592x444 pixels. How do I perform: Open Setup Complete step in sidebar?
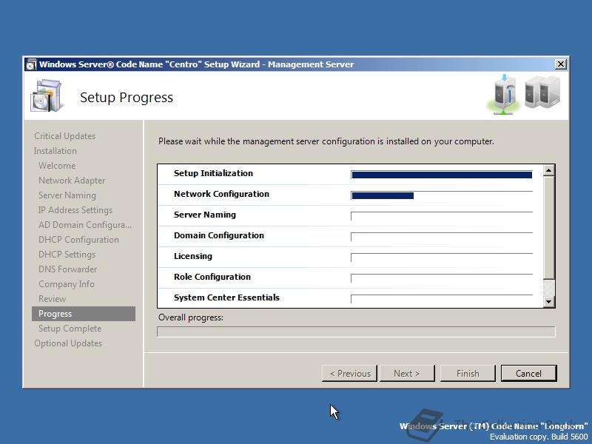pos(70,329)
